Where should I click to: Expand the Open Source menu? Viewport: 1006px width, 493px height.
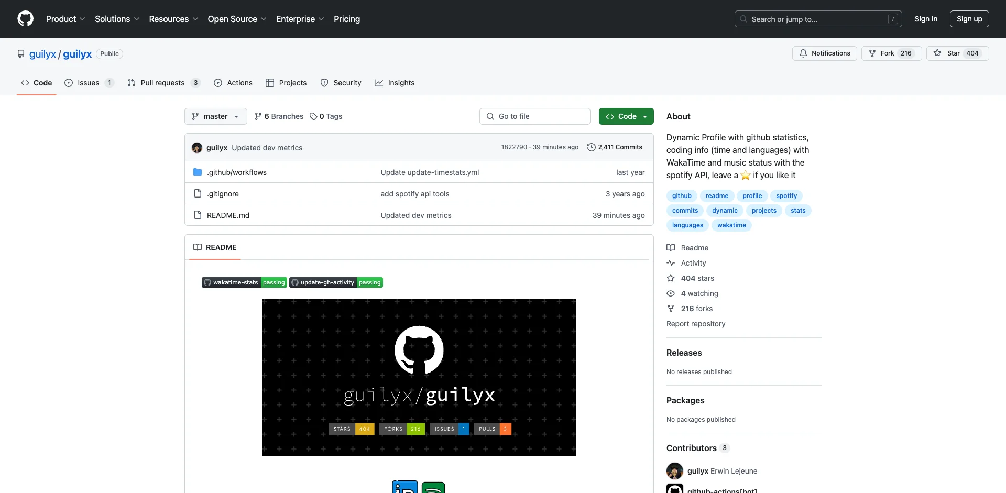[237, 19]
